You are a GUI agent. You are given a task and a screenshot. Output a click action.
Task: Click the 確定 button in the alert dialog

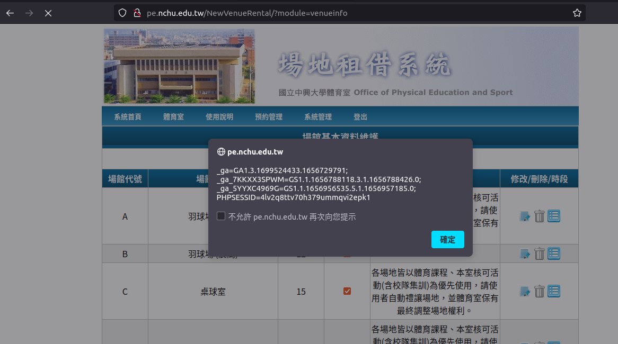pos(447,239)
